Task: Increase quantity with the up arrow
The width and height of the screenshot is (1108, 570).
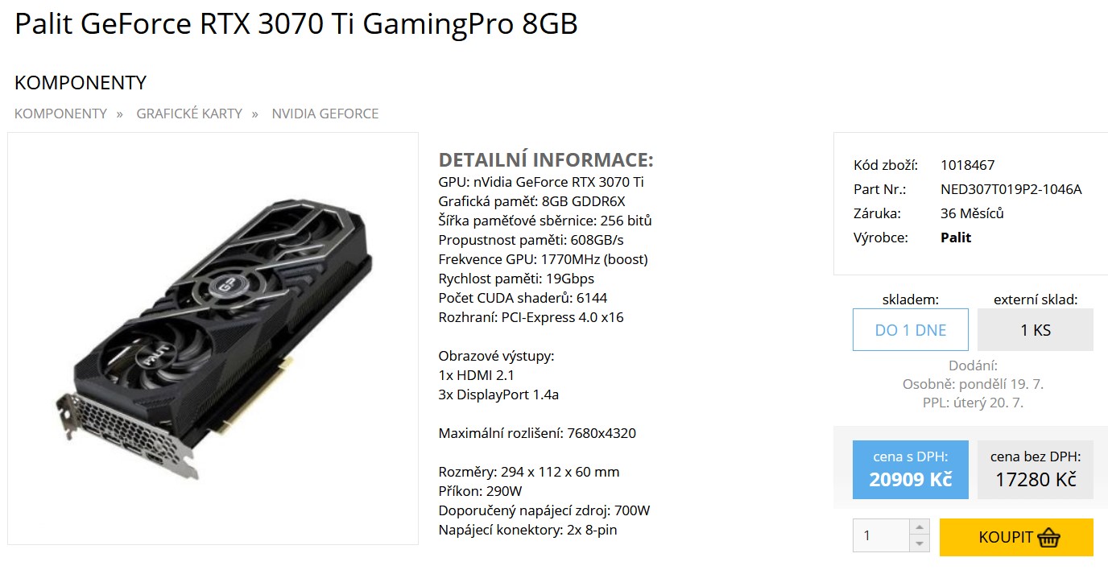Action: click(920, 527)
